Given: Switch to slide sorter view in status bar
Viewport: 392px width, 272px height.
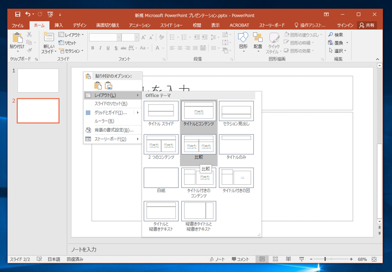Looking at the screenshot, I should pyautogui.click(x=275, y=259).
